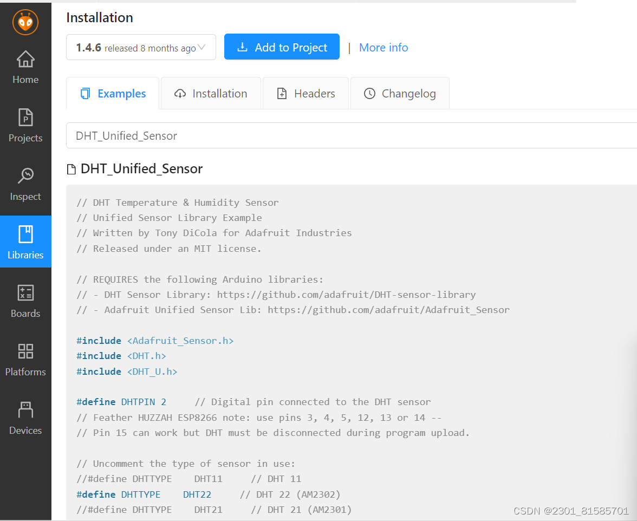Open the Boards sidebar section
The height and width of the screenshot is (521, 637).
click(x=25, y=301)
